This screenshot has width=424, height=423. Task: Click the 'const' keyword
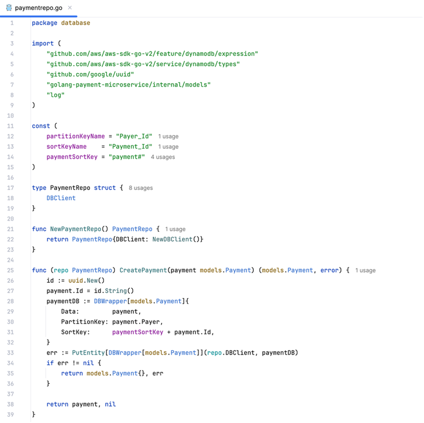point(41,126)
